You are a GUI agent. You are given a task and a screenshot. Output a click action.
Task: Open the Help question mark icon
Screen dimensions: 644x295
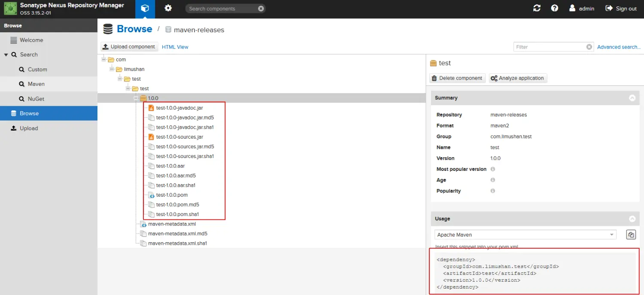coord(555,8)
